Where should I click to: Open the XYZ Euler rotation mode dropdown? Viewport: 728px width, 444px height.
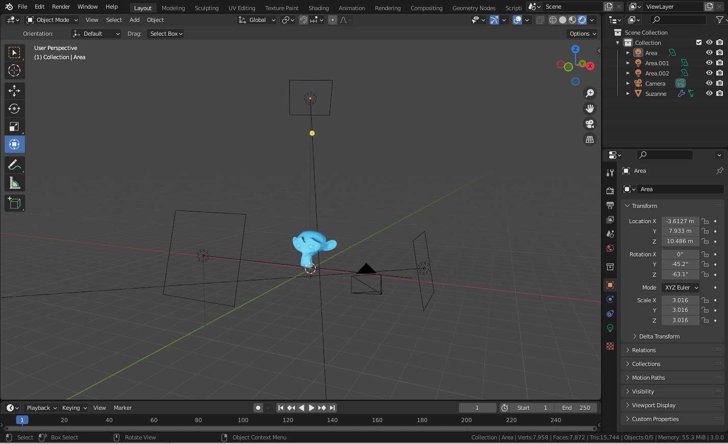[x=680, y=287]
